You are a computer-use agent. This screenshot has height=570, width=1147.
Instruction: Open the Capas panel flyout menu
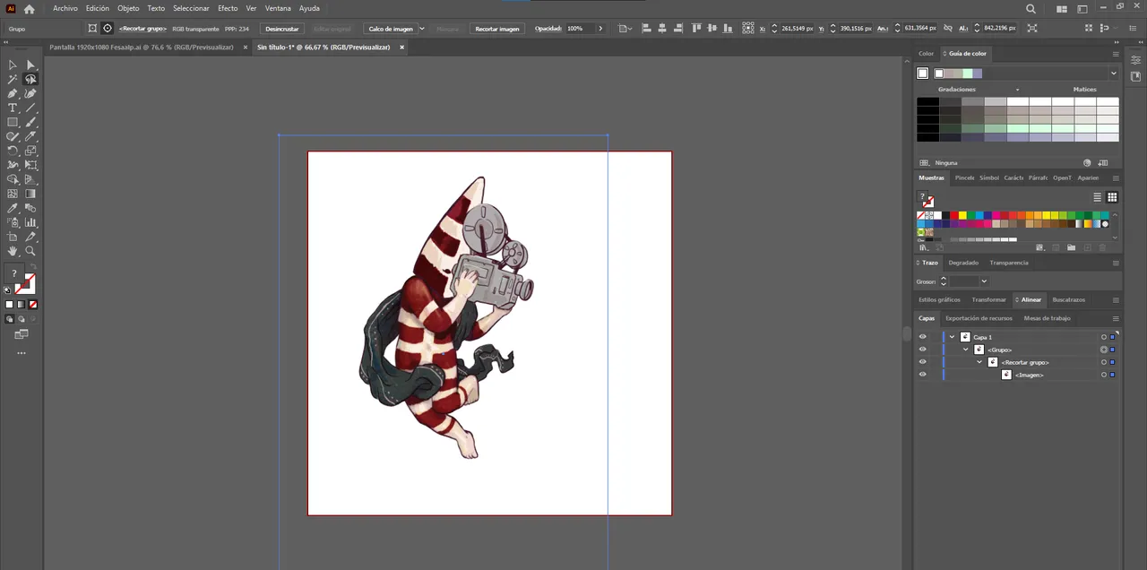[x=1116, y=318]
